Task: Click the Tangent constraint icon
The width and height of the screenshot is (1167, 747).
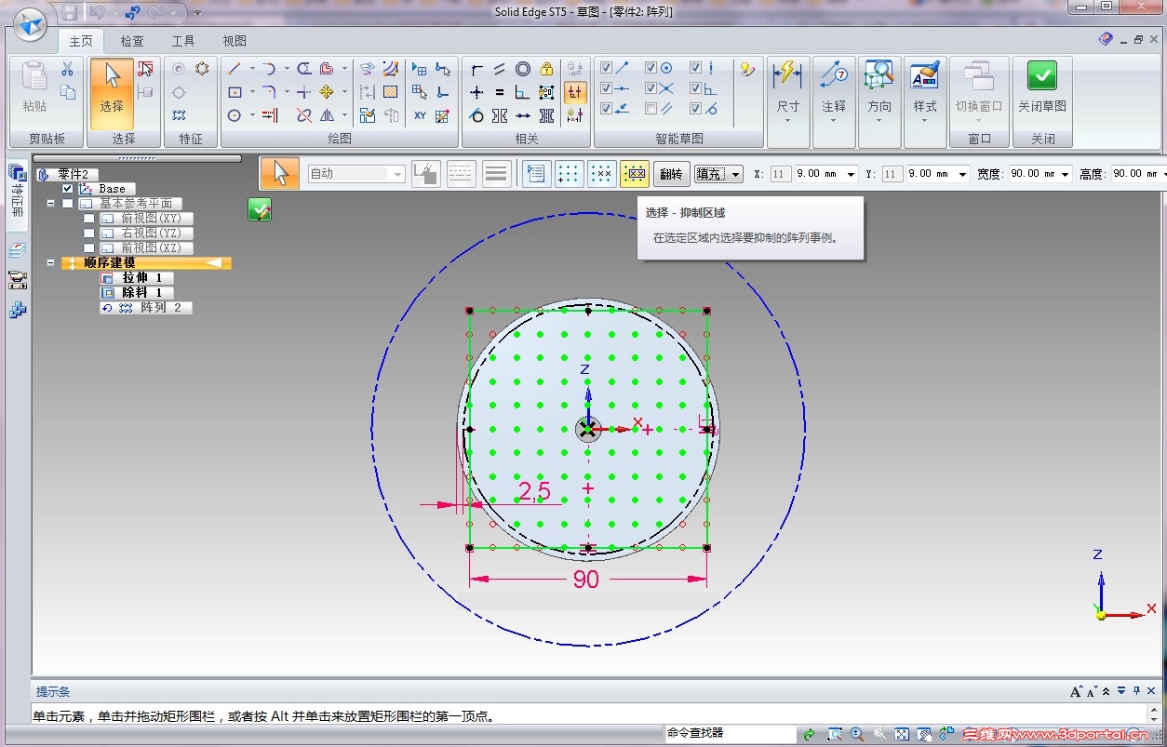Action: tap(476, 115)
